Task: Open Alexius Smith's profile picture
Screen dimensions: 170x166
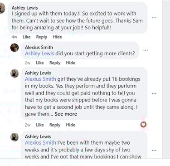Action: tap(15, 48)
